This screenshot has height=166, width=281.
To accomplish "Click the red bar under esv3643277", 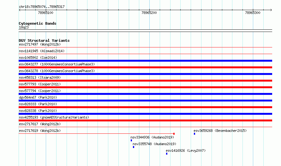I will (145, 67).
